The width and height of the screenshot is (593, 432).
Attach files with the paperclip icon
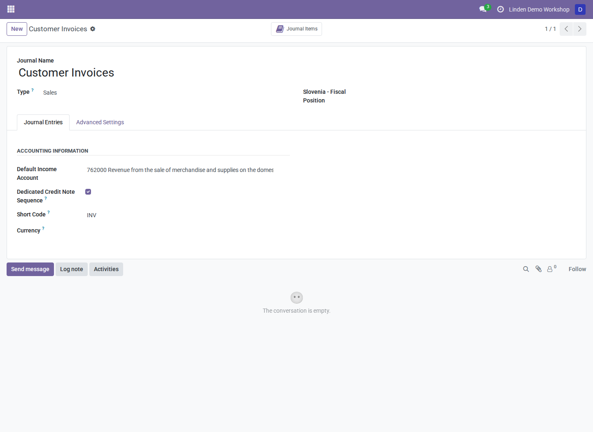[x=538, y=269]
